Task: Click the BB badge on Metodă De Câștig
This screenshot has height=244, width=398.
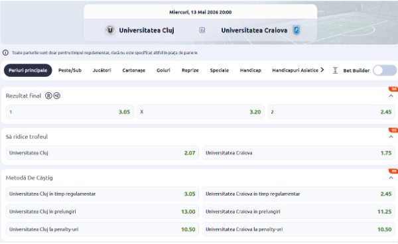Action: [x=393, y=171]
